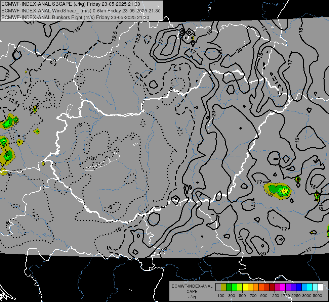Click the 100 tick label in legend
The width and height of the screenshot is (329, 302).
221,296
